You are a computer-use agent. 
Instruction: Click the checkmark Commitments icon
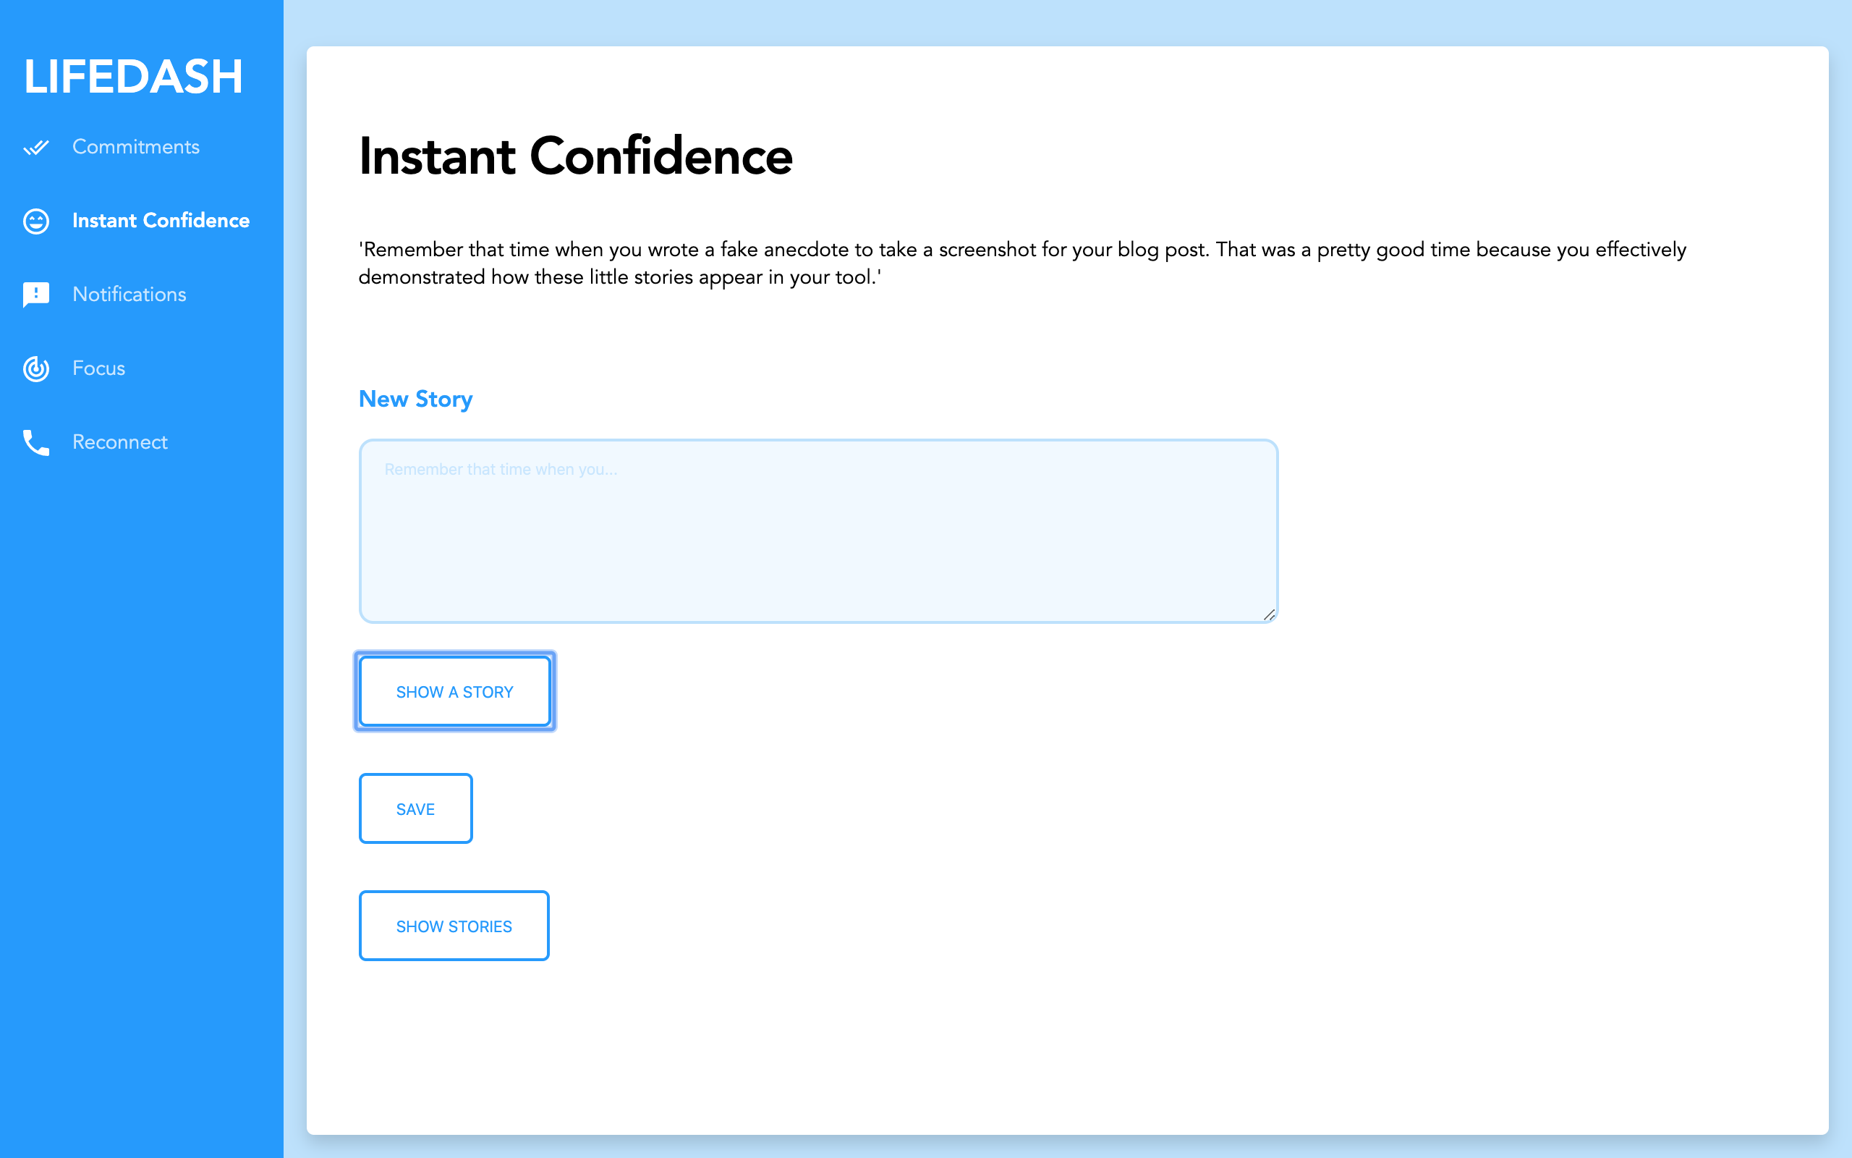tap(36, 147)
